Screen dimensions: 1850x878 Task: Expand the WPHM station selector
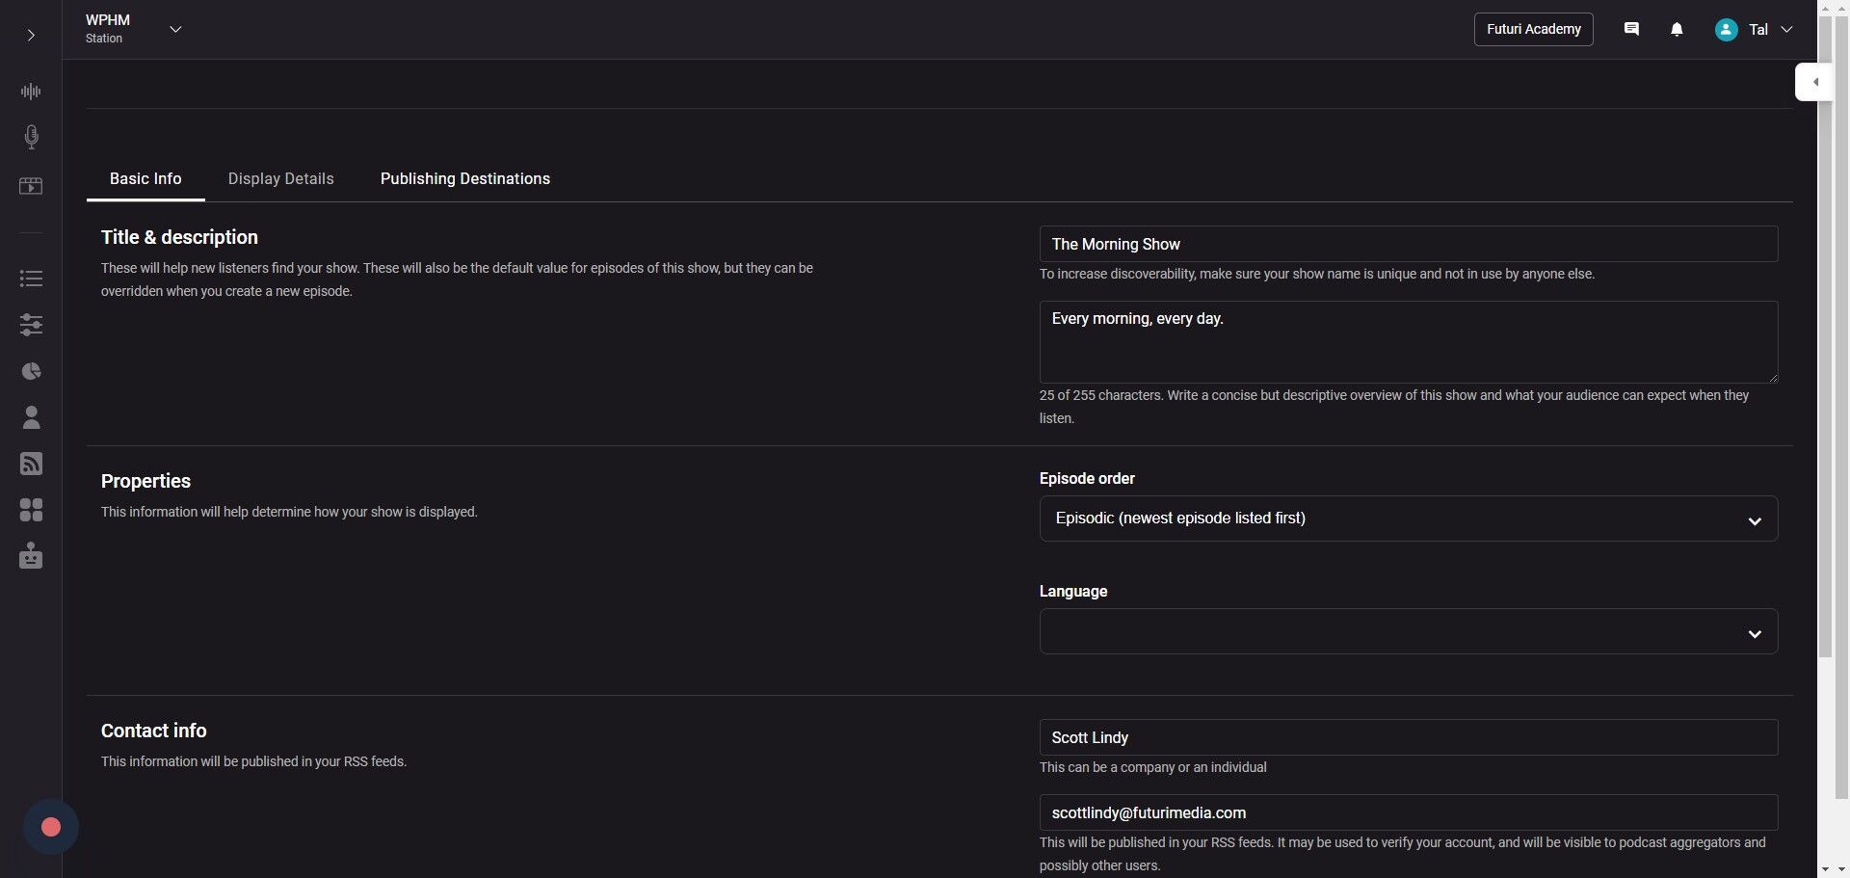click(x=175, y=30)
